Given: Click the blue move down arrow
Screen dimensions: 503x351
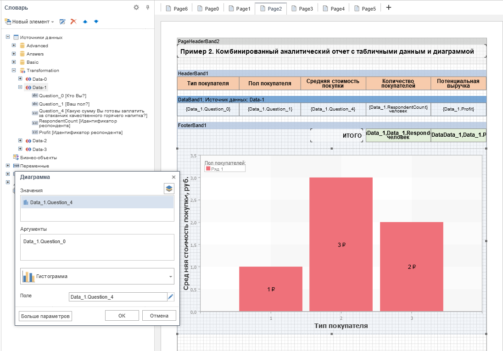Looking at the screenshot, I should coord(96,22).
